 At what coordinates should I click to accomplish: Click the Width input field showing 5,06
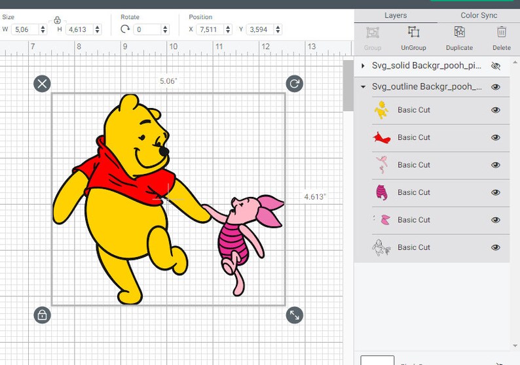[x=26, y=29]
